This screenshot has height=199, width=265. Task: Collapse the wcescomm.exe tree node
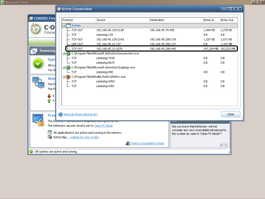coord(64,53)
